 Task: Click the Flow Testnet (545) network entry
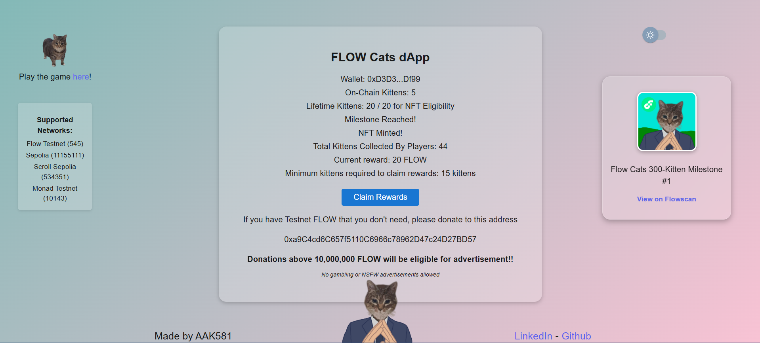point(55,144)
